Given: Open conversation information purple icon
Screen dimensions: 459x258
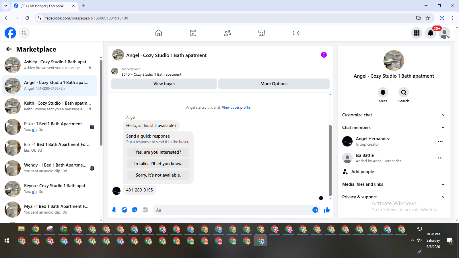Looking at the screenshot, I should (324, 55).
